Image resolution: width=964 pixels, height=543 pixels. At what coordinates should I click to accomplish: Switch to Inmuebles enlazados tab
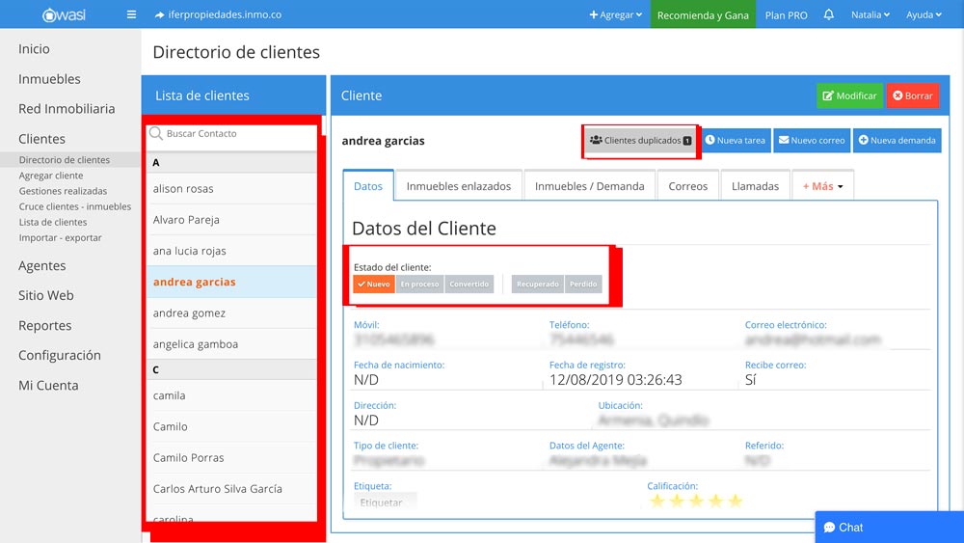coord(458,186)
